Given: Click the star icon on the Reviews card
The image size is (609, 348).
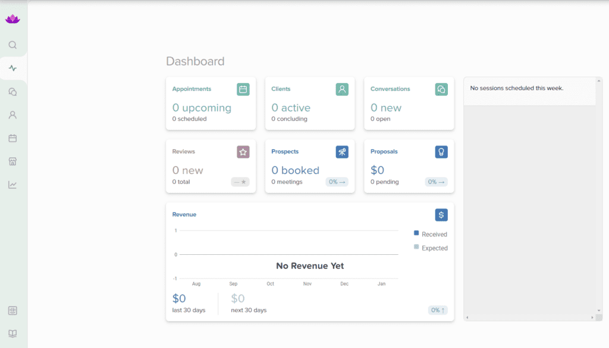Looking at the screenshot, I should 243,151.
